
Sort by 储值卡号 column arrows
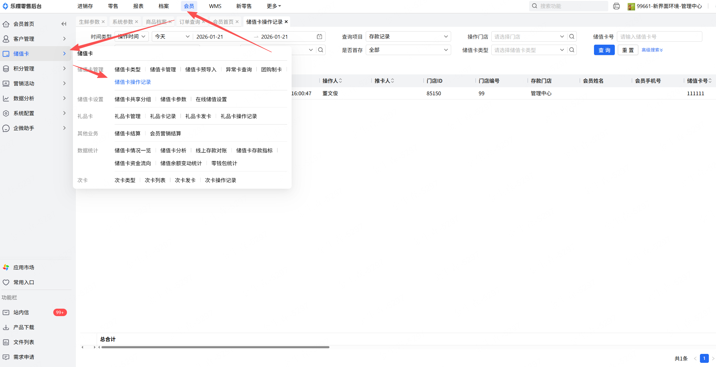[710, 81]
